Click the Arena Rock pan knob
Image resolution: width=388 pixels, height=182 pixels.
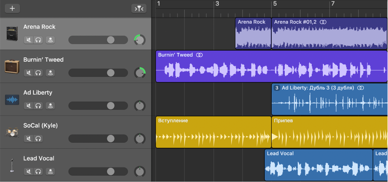pyautogui.click(x=140, y=40)
